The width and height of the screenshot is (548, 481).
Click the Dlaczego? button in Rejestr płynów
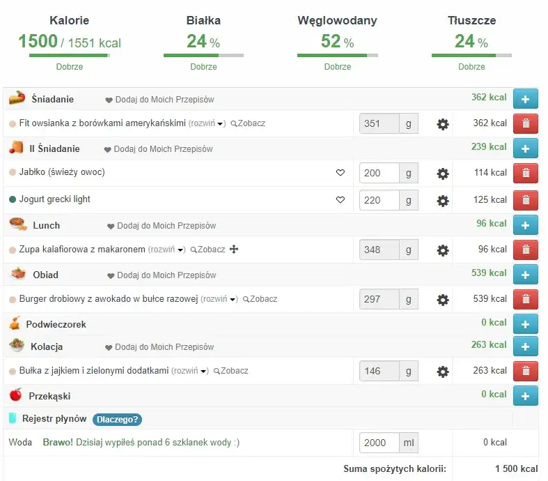(117, 419)
